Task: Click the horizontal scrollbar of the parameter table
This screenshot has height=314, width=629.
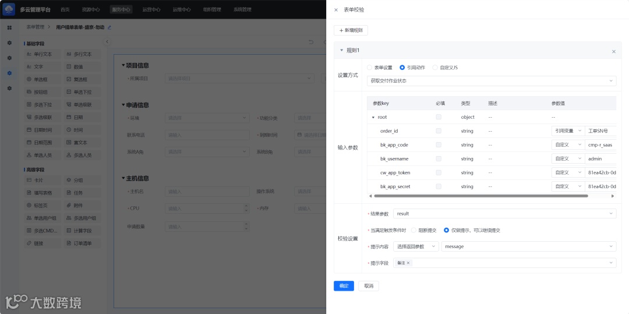Action: tap(480, 196)
